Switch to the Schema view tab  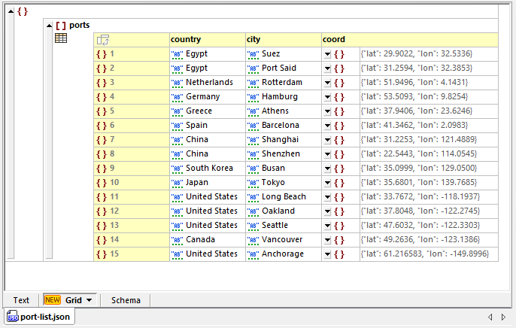pyautogui.click(x=126, y=300)
